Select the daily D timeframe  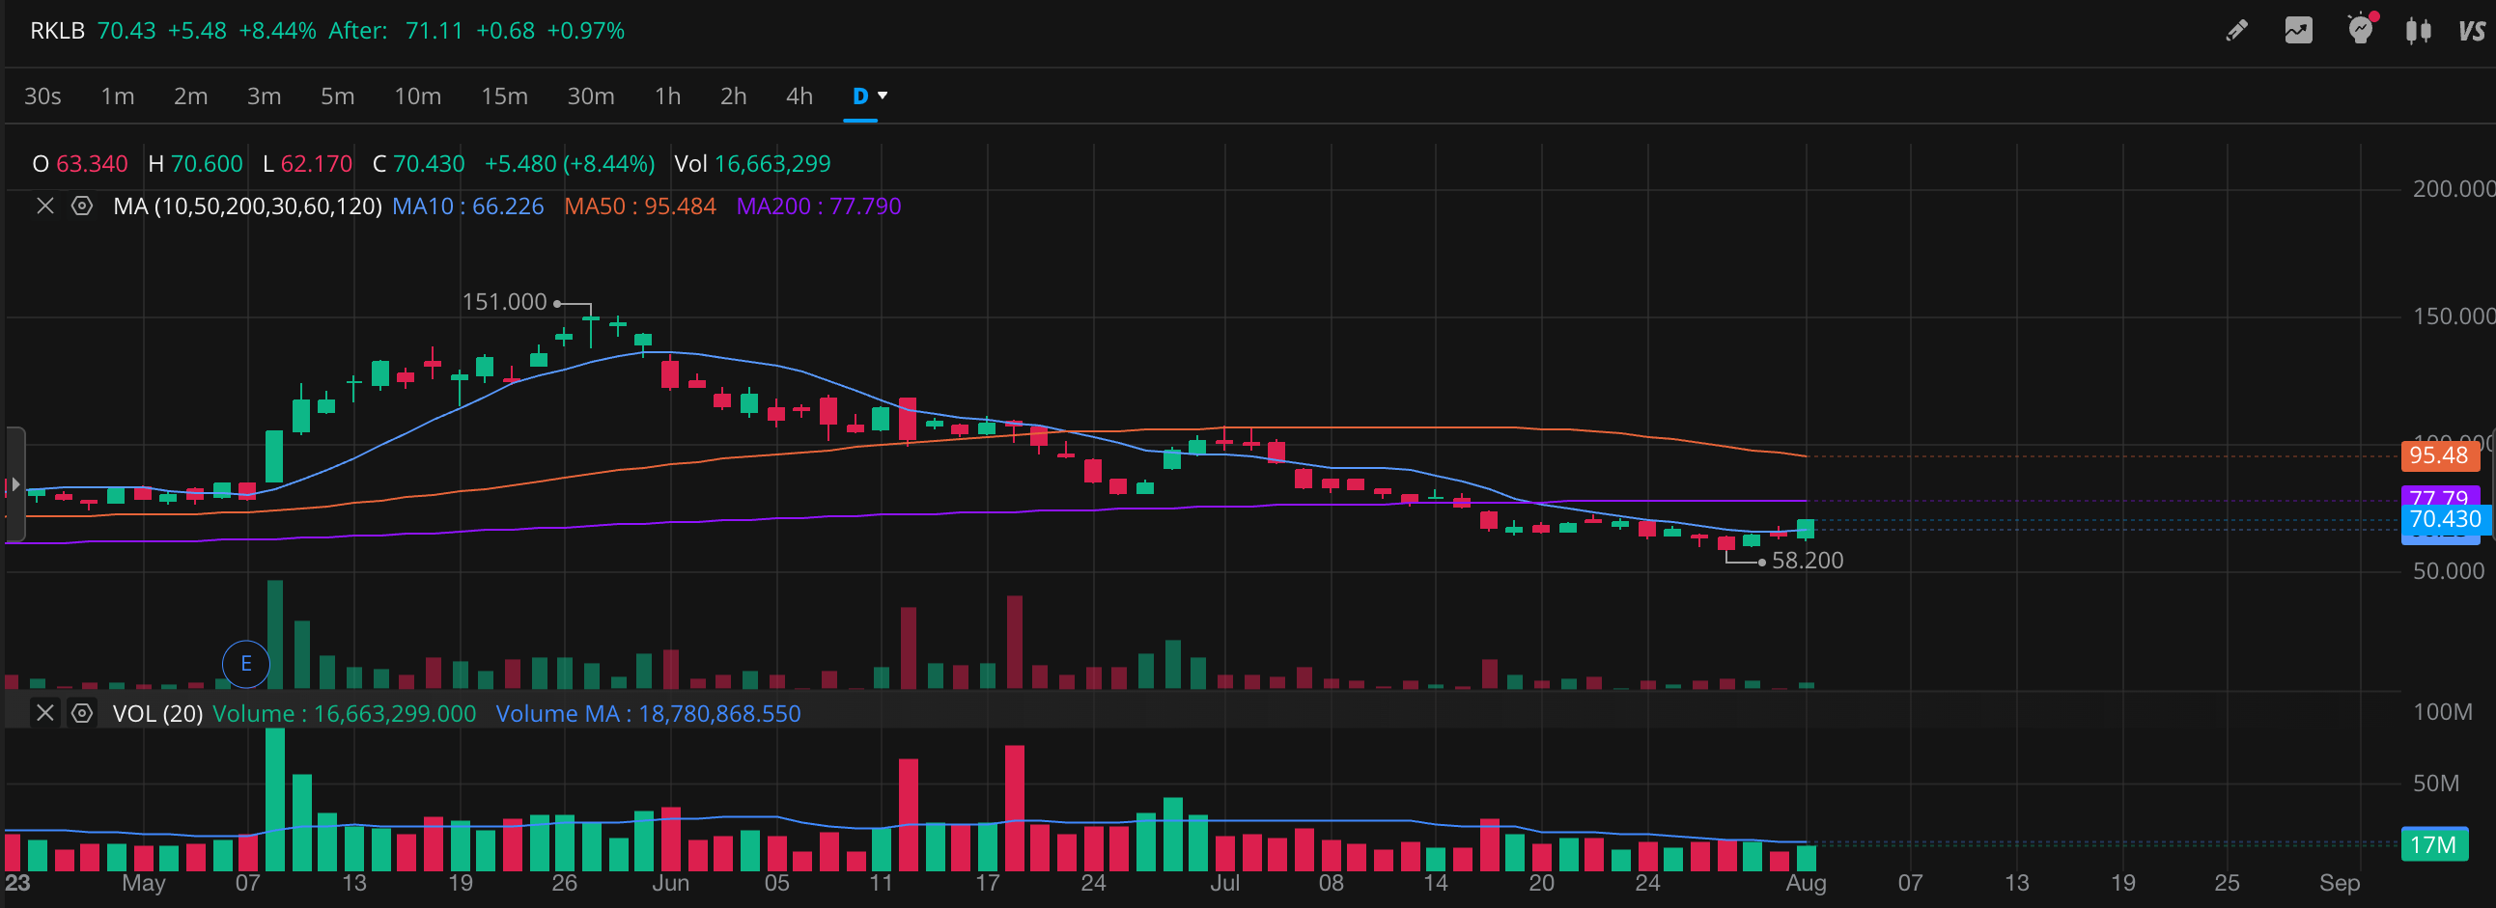(860, 96)
